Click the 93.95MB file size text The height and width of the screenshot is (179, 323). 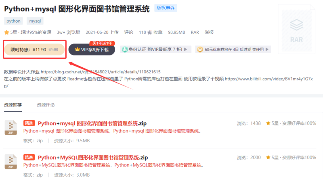point(176,32)
